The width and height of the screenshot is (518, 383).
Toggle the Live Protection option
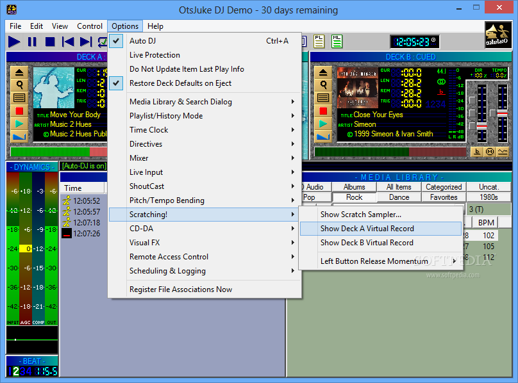click(205, 55)
